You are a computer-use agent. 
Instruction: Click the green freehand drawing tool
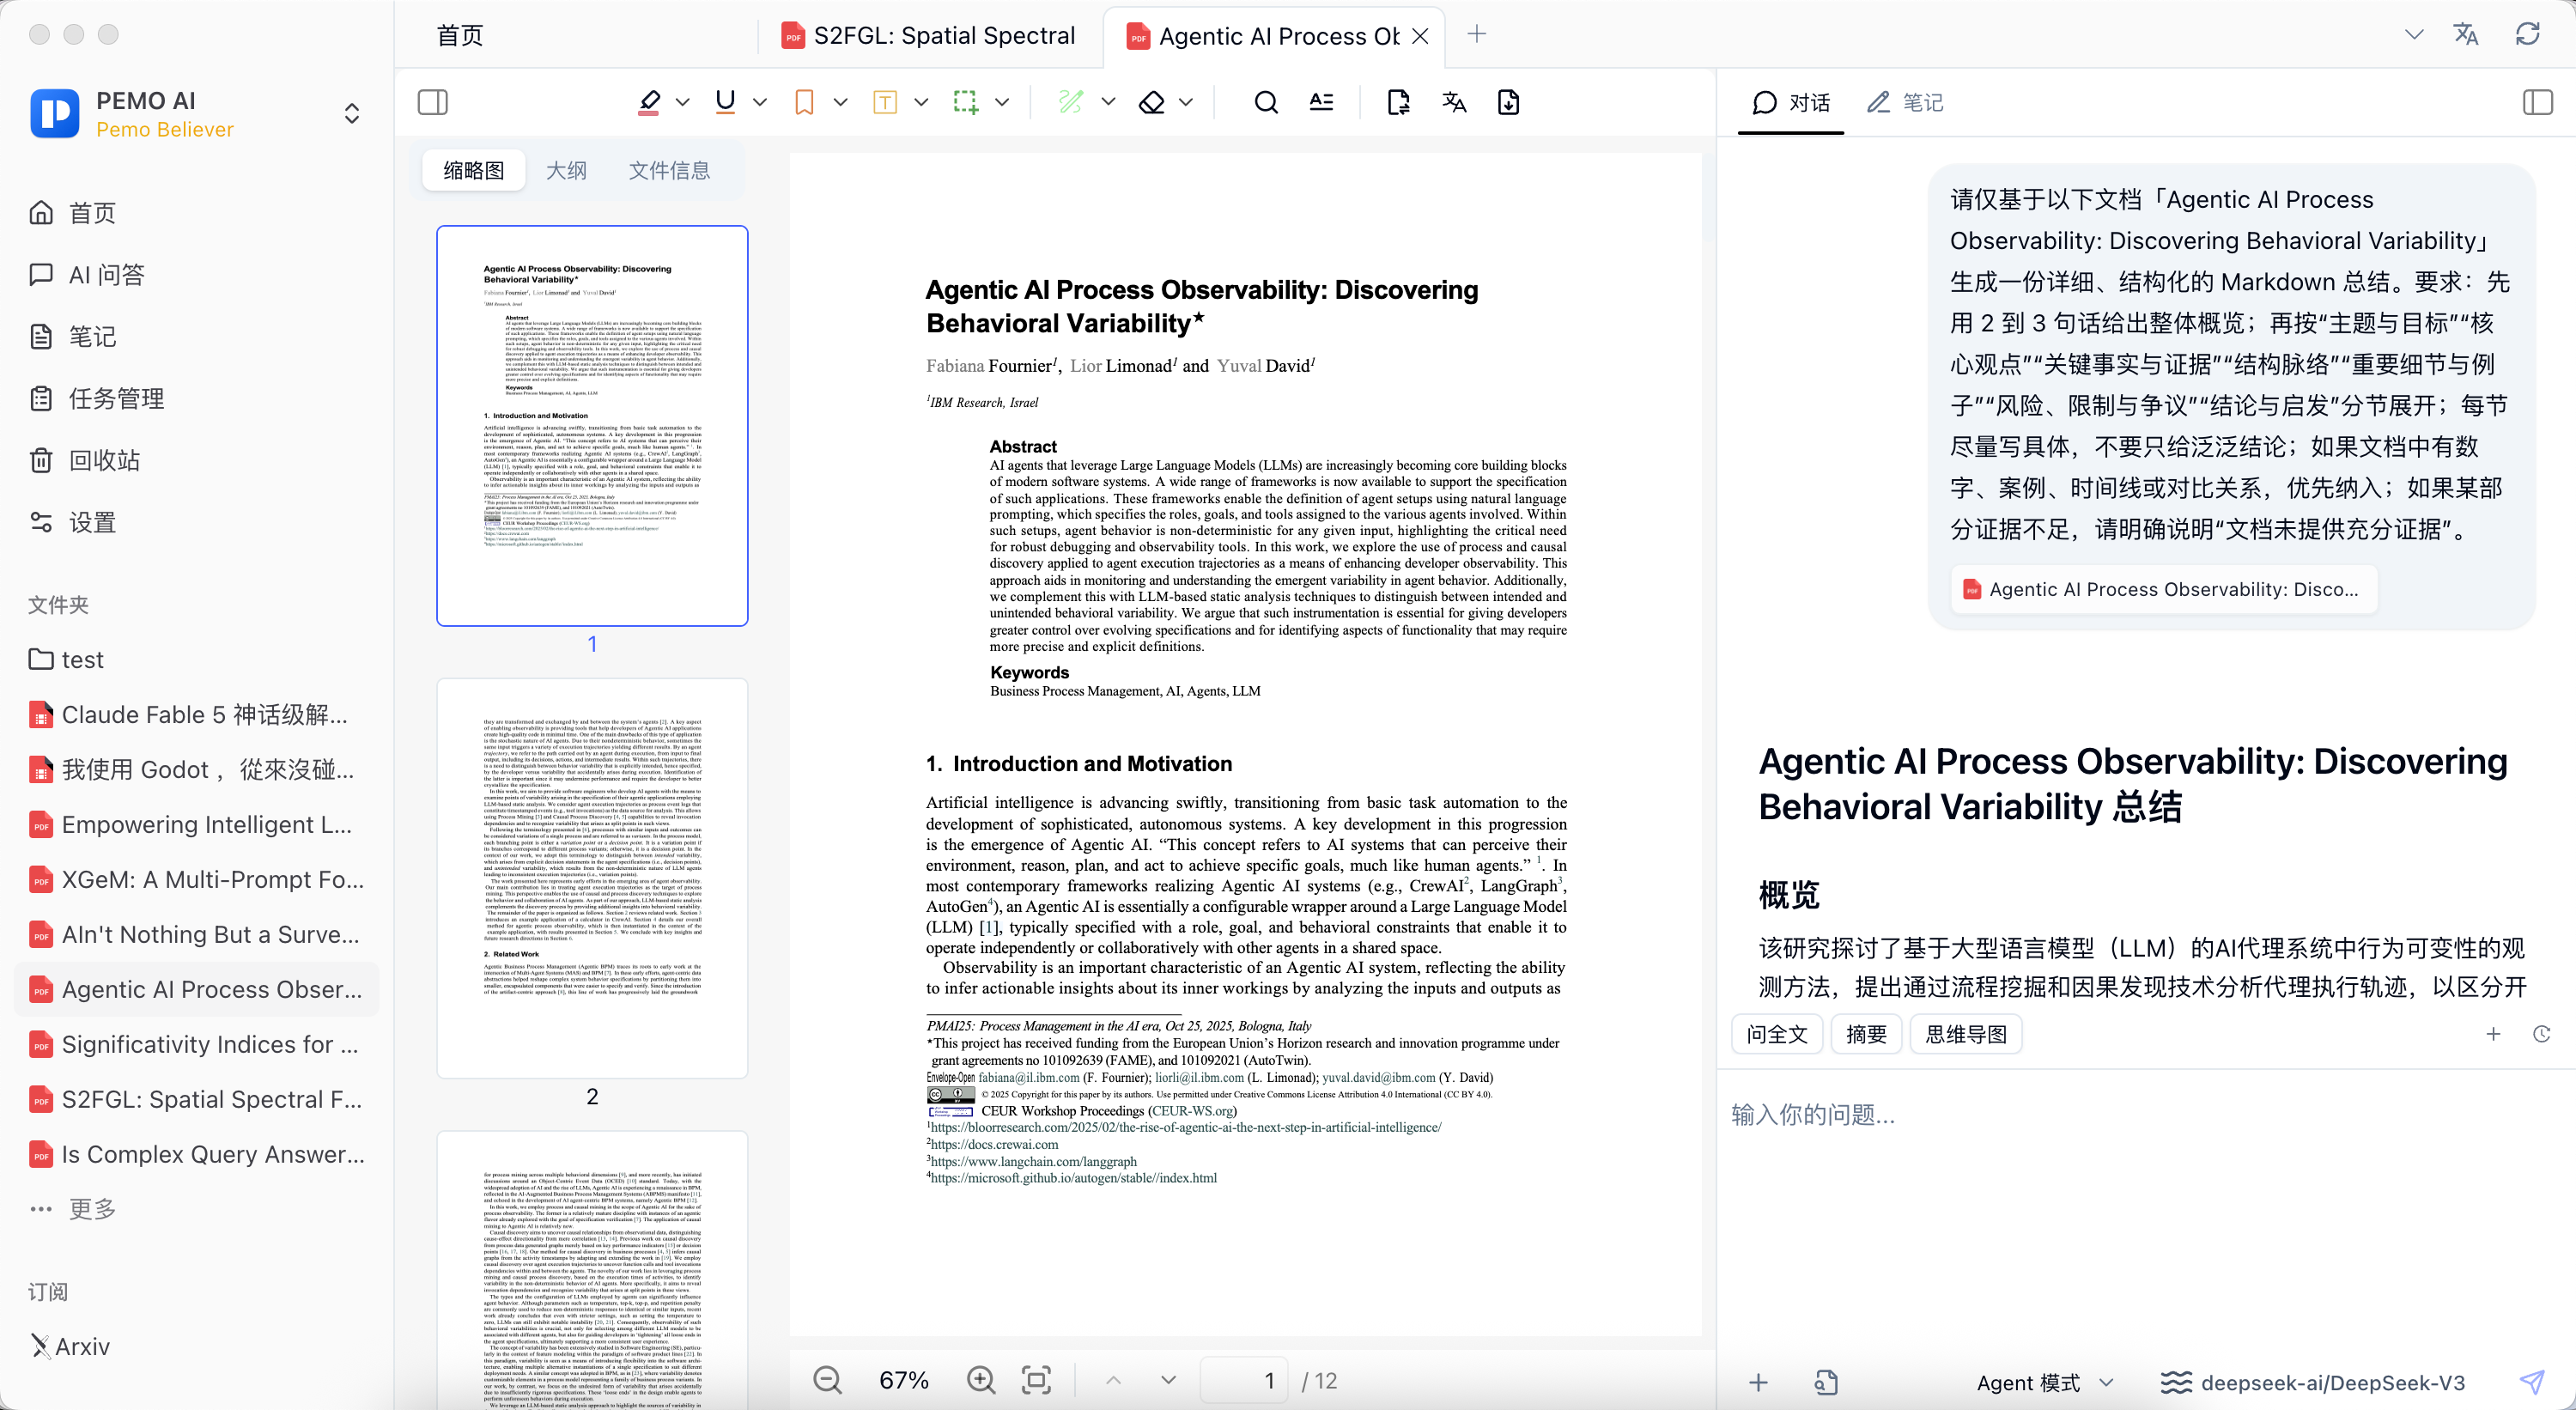[1071, 102]
